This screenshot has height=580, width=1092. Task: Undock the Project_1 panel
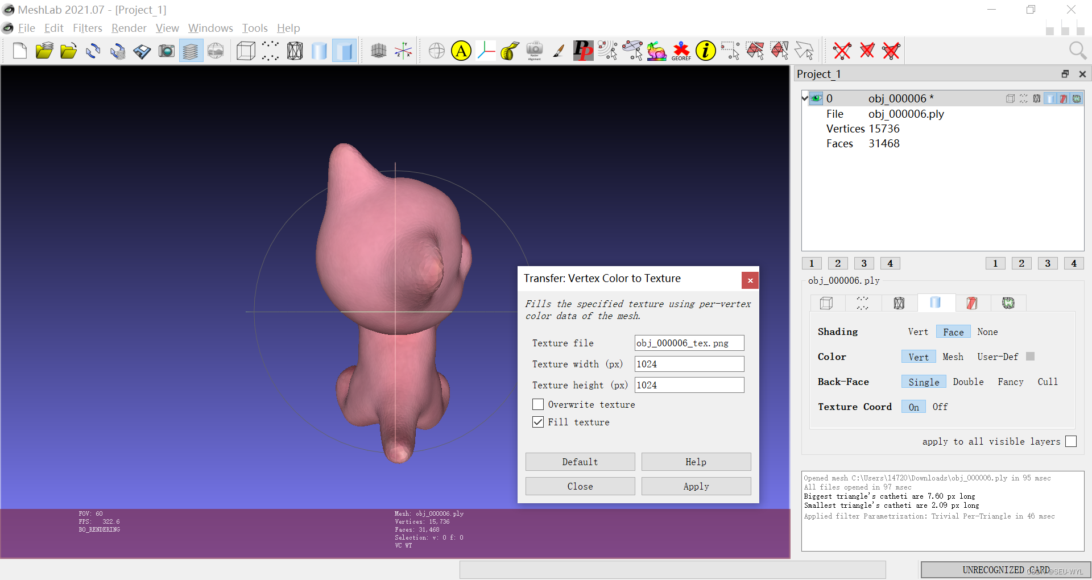[1065, 74]
